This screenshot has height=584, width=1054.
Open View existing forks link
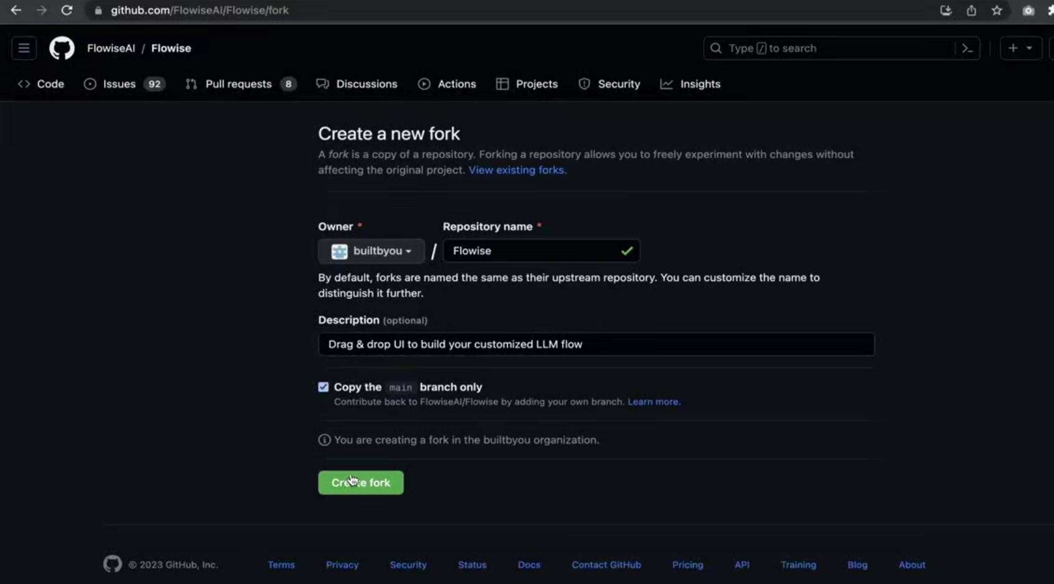(x=518, y=170)
